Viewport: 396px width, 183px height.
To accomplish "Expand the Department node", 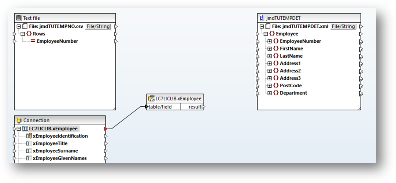I will 270,93.
